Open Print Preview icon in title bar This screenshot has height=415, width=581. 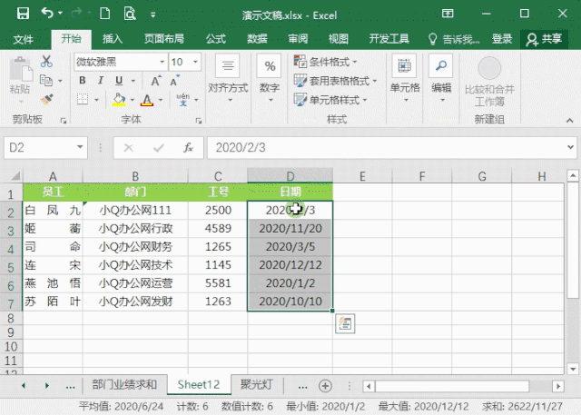(x=130, y=14)
